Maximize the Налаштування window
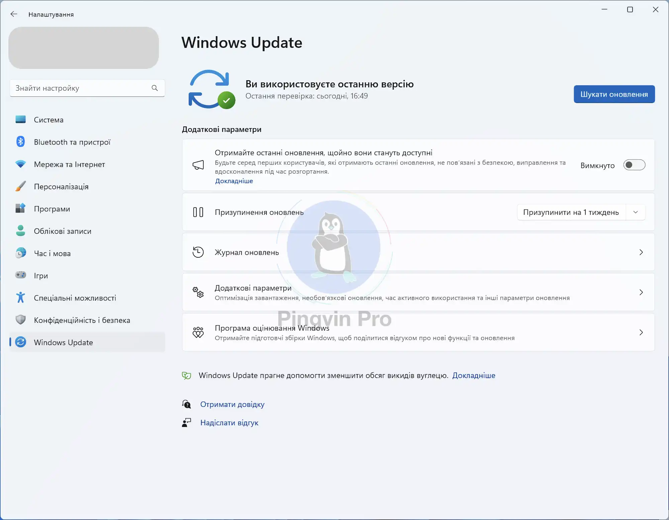The image size is (669, 520). pyautogui.click(x=630, y=9)
